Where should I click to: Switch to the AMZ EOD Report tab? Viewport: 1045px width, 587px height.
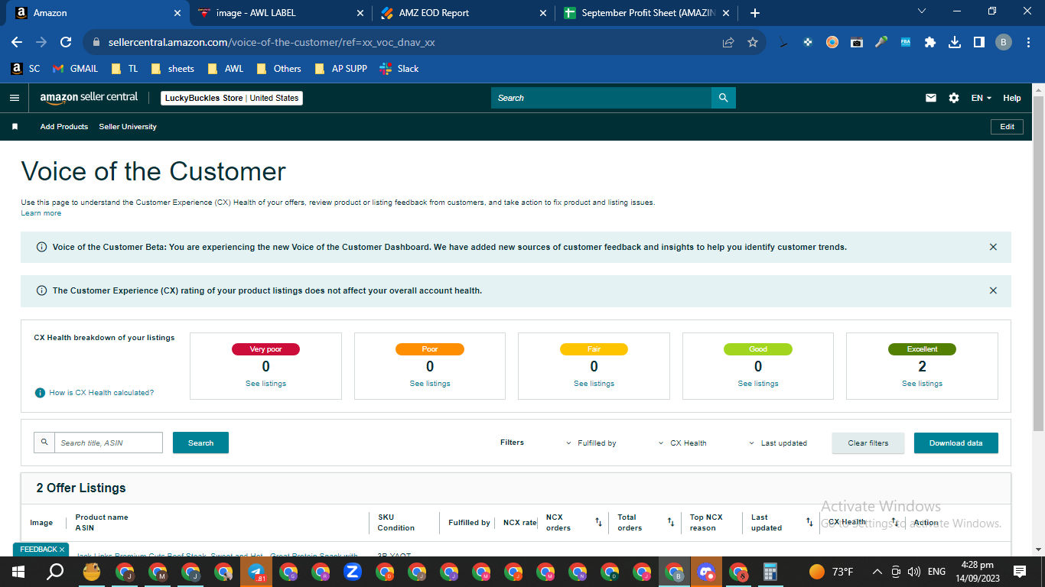coord(464,13)
